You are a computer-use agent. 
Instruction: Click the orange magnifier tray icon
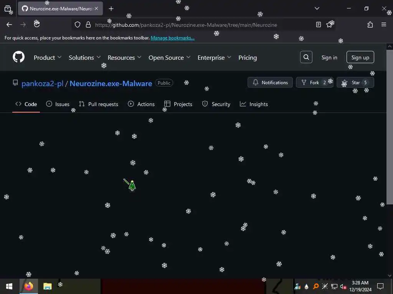[x=316, y=286]
